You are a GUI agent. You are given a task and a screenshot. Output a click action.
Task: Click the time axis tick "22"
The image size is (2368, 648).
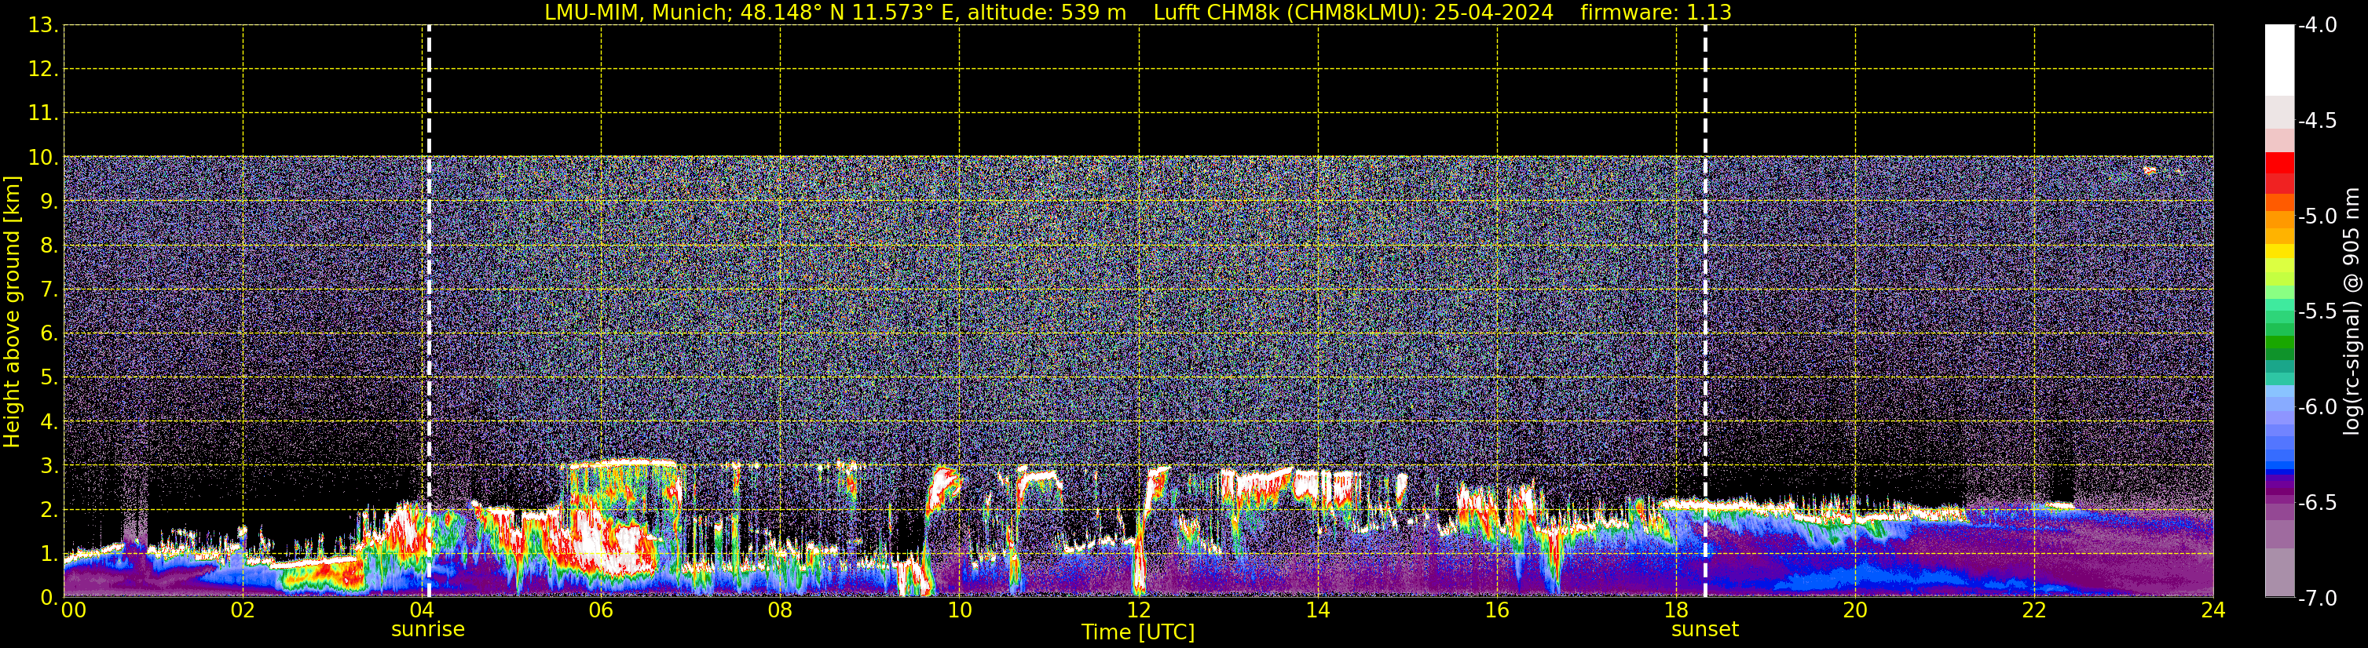pyautogui.click(x=2034, y=610)
